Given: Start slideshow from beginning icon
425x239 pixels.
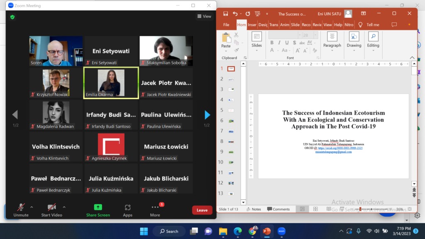Looking at the screenshot, I should point(257,14).
